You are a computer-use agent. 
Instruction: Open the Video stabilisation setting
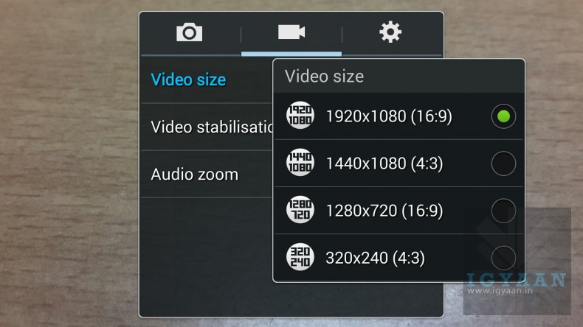pyautogui.click(x=207, y=127)
